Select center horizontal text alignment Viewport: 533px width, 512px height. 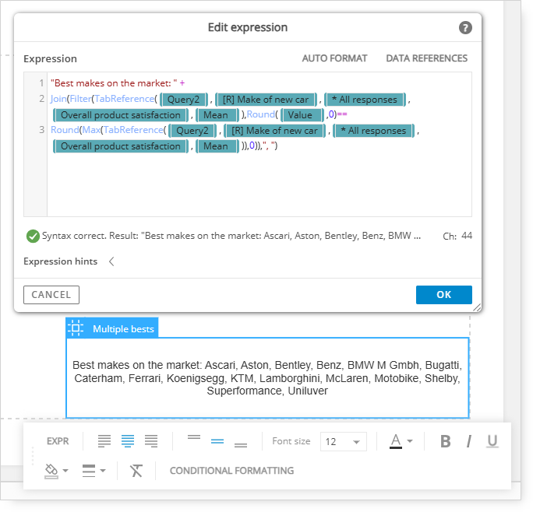(128, 441)
